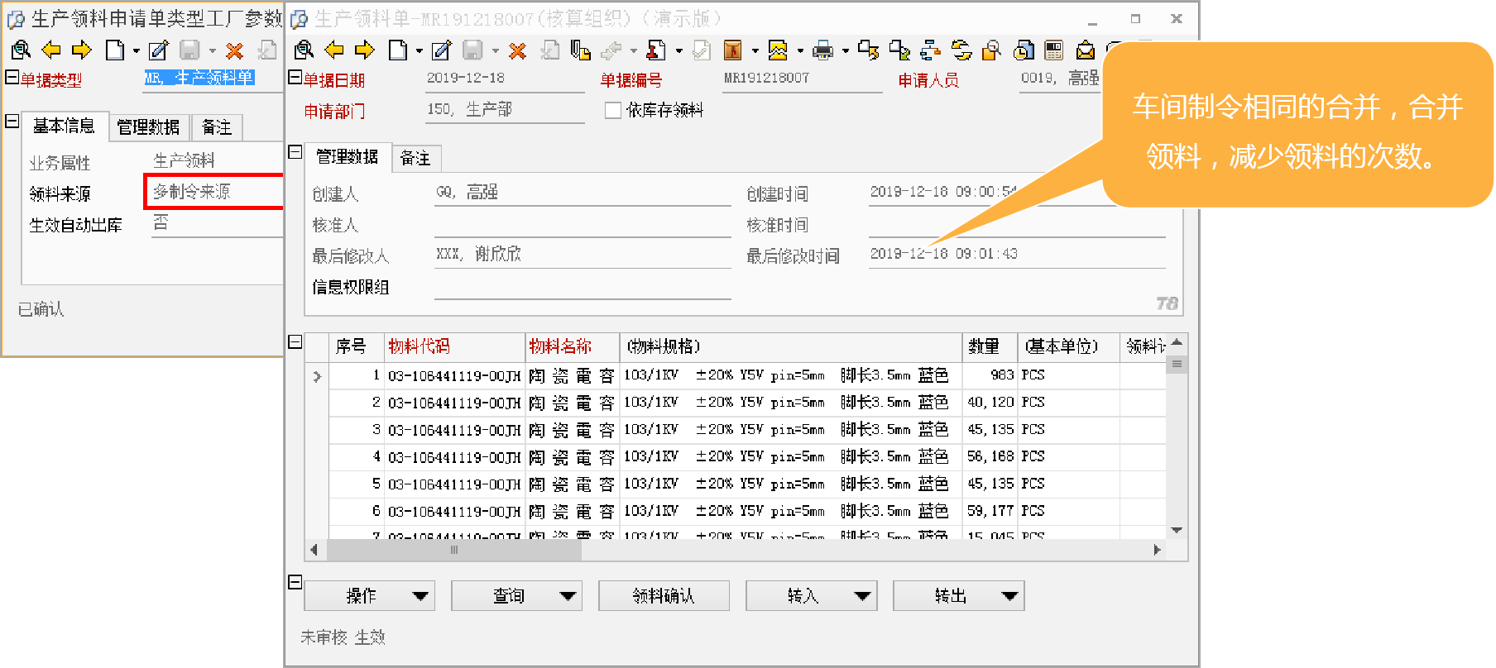Click the refresh arrows sync icon
The height and width of the screenshot is (668, 1496).
961,50
